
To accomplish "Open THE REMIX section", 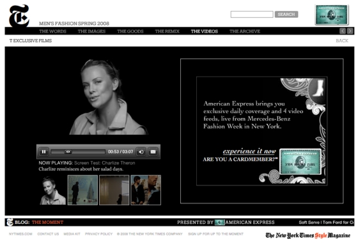I will pos(167,31).
